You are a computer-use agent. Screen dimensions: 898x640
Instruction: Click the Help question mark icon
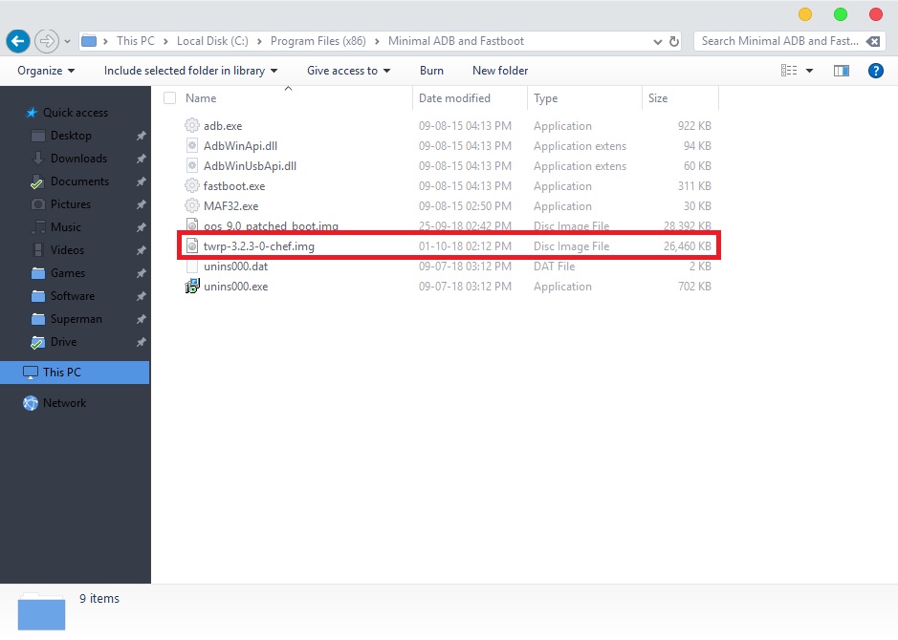[875, 71]
